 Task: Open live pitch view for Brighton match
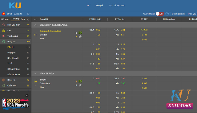point(80,33)
